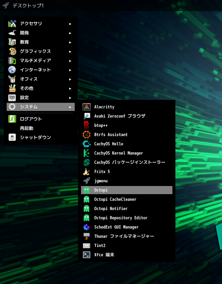
Task: Click the Xfce terminal icon
Action: (x=87, y=255)
